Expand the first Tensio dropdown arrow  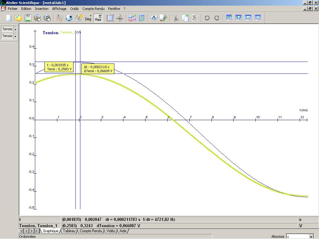click(15, 29)
